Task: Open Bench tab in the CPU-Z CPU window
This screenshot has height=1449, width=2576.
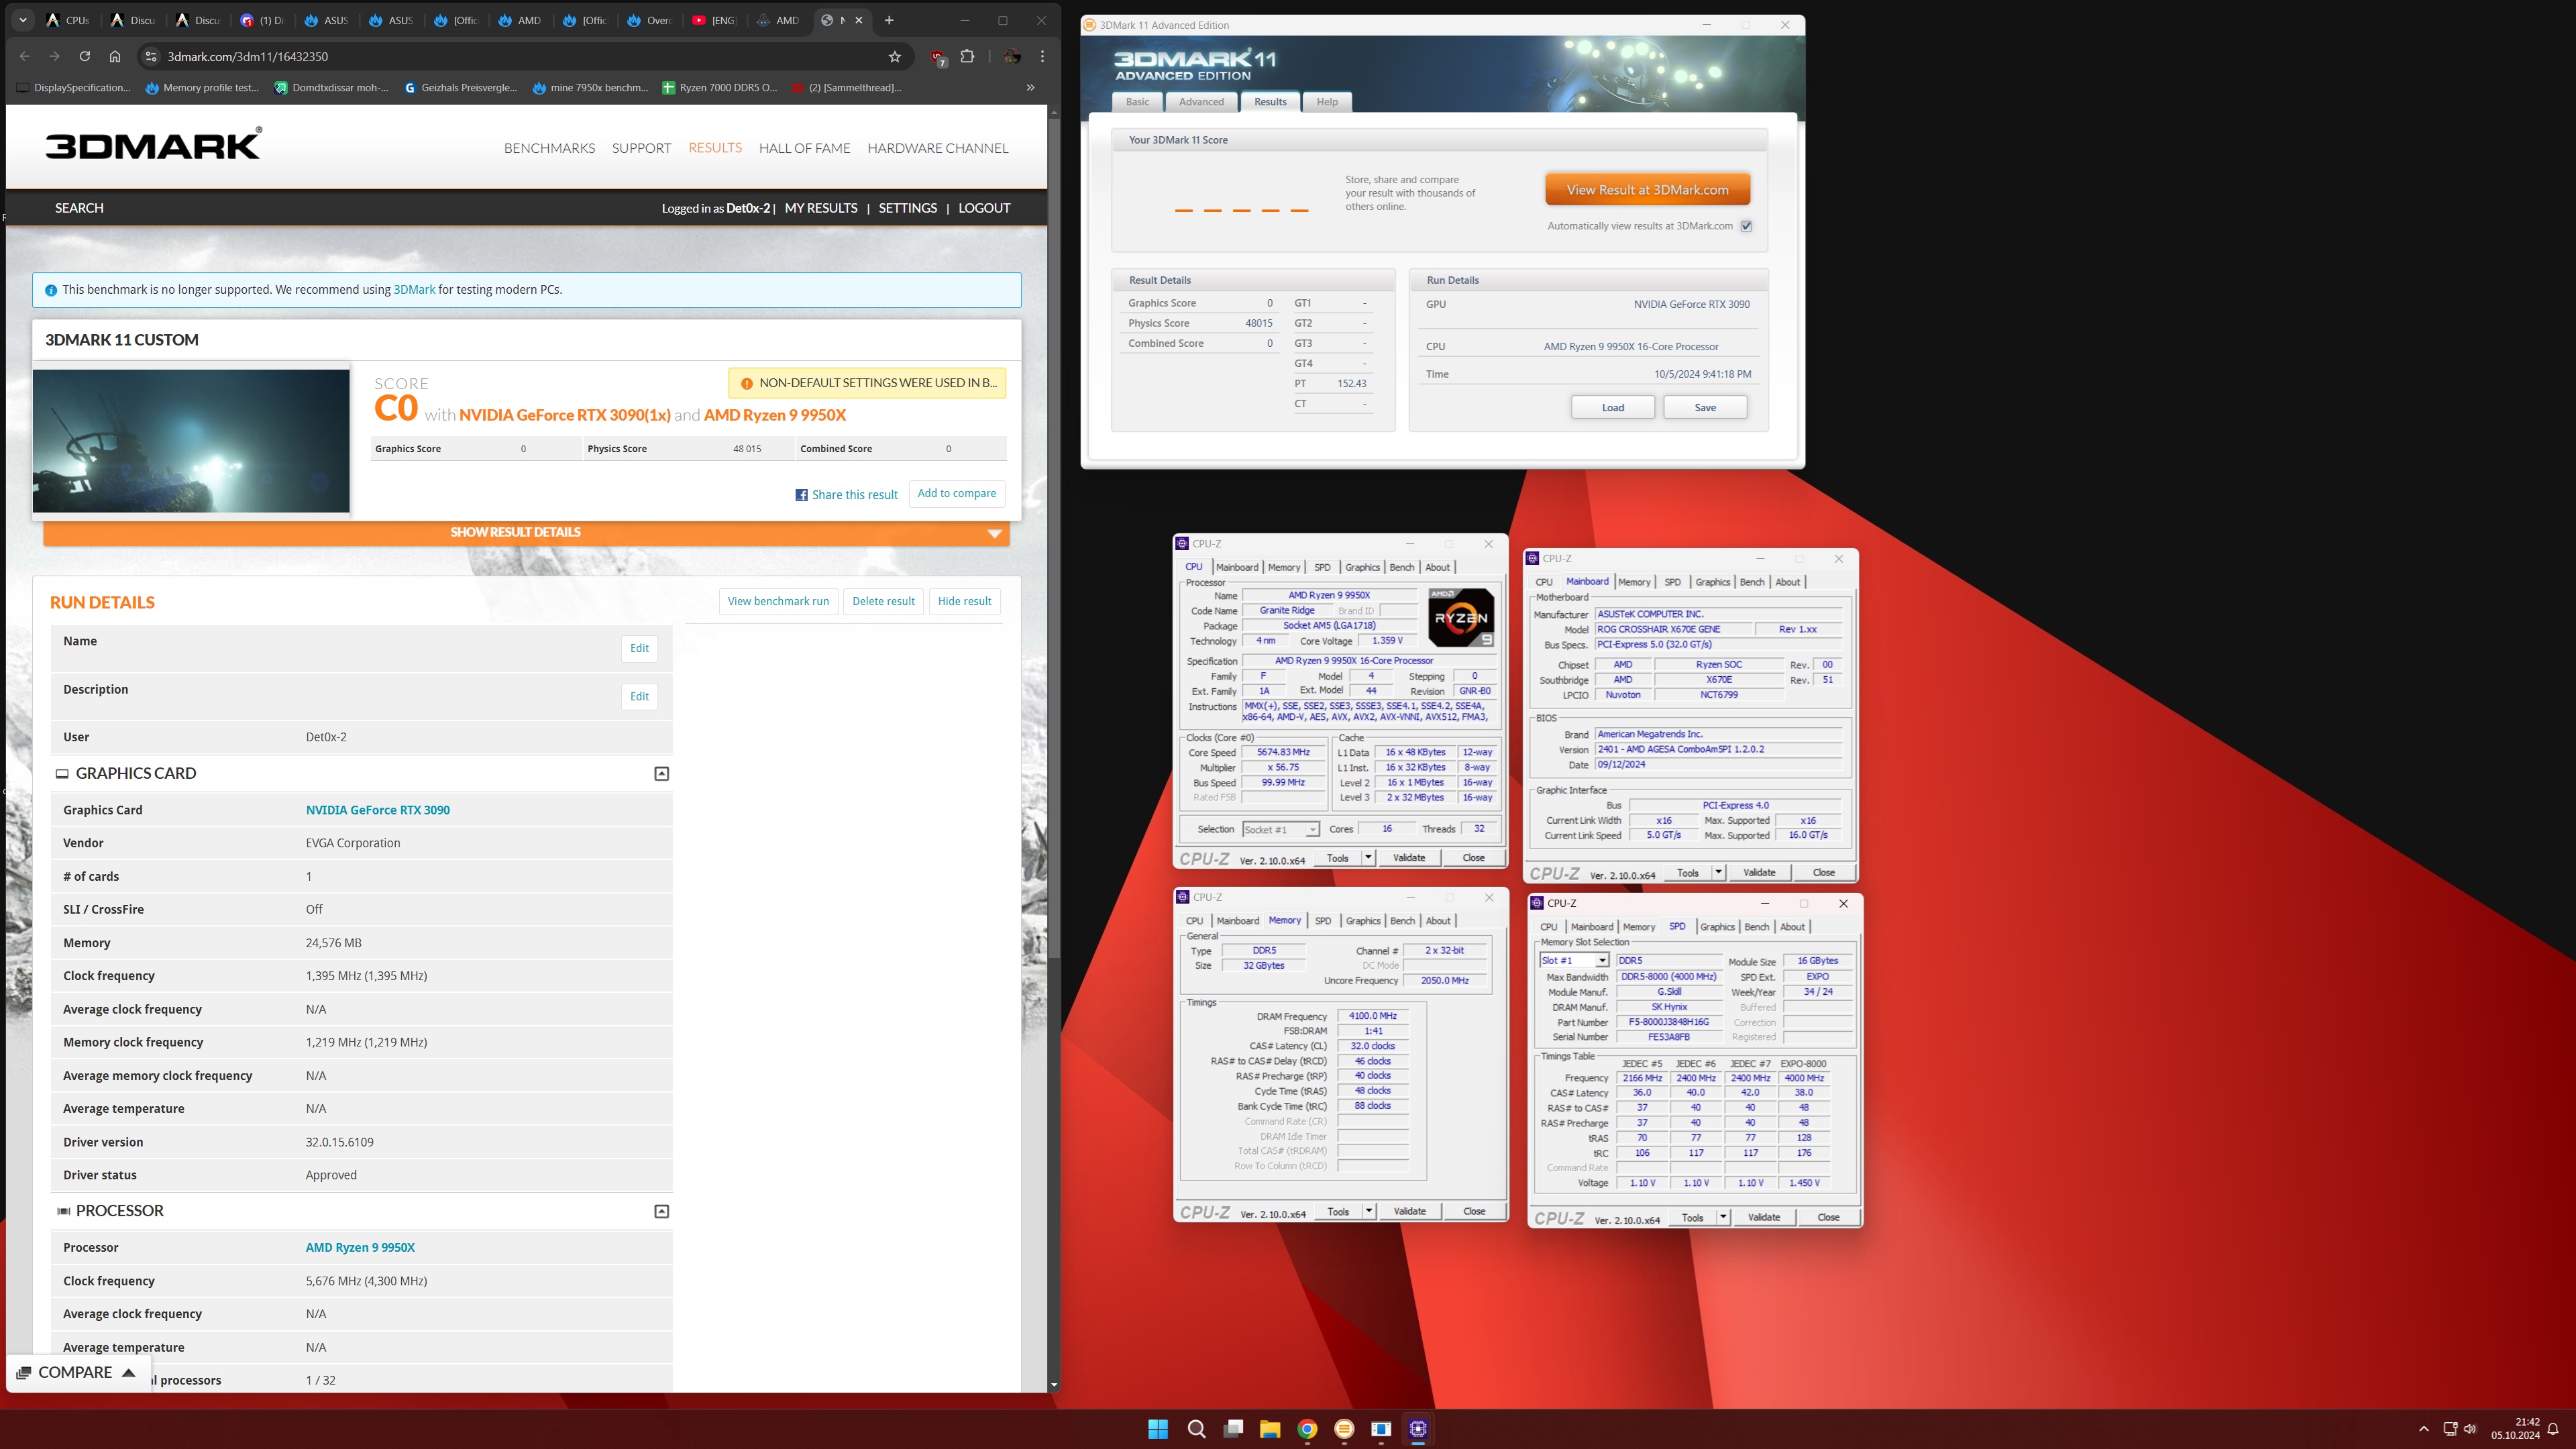Action: tap(1402, 567)
